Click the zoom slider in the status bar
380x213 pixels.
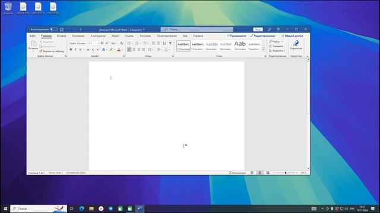(x=285, y=173)
